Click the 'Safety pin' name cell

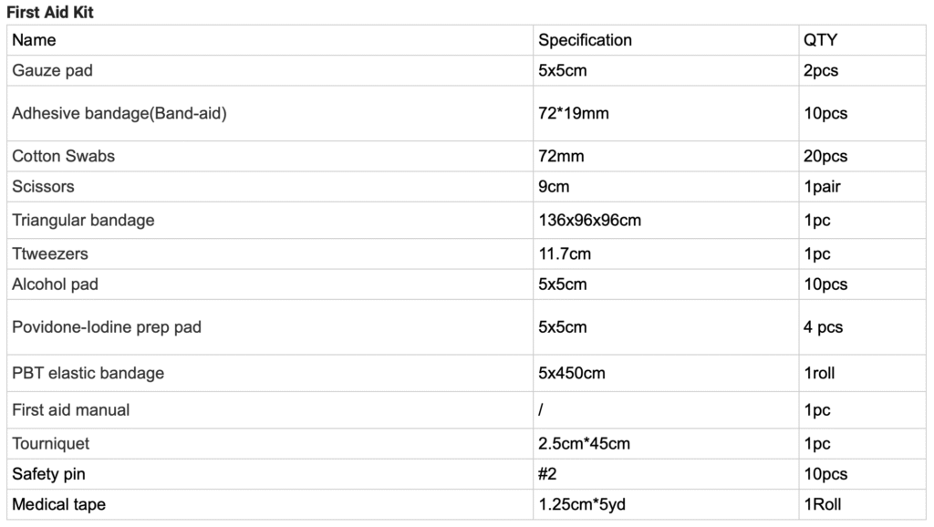pyautogui.click(x=49, y=473)
